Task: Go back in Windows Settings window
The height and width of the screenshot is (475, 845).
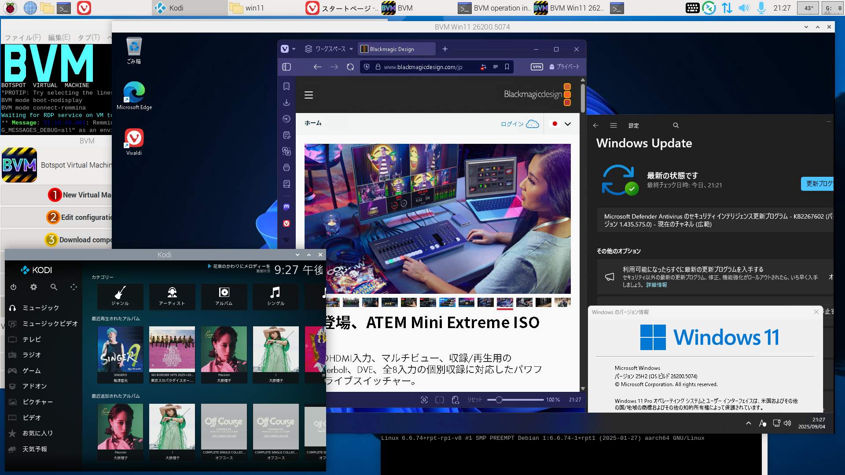Action: pos(596,125)
